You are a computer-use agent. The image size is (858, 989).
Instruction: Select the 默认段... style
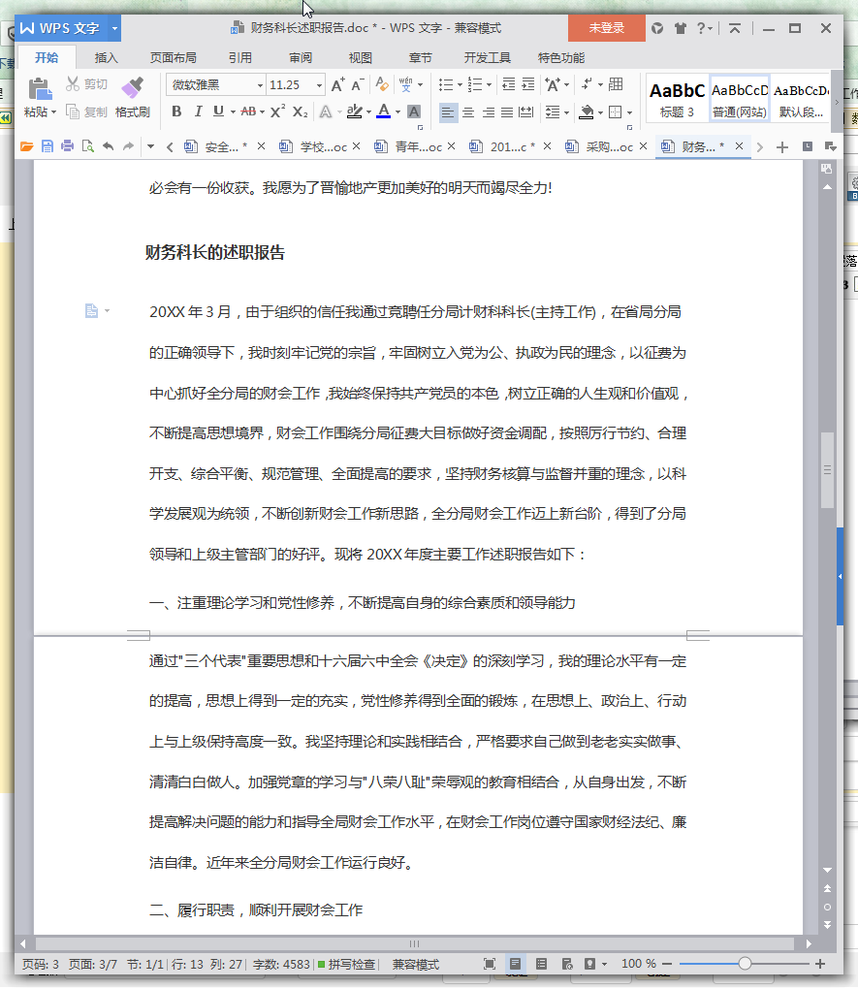click(x=801, y=100)
